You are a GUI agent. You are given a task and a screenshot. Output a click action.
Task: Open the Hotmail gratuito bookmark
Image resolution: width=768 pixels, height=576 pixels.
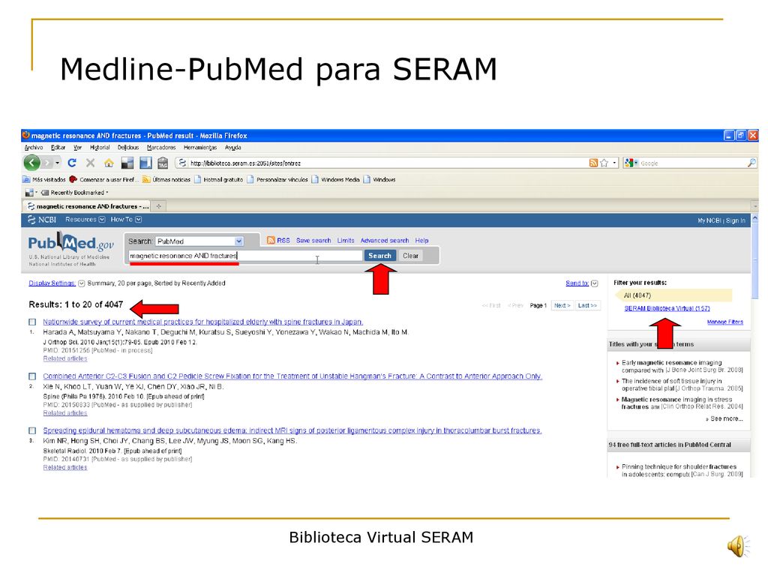(218, 179)
